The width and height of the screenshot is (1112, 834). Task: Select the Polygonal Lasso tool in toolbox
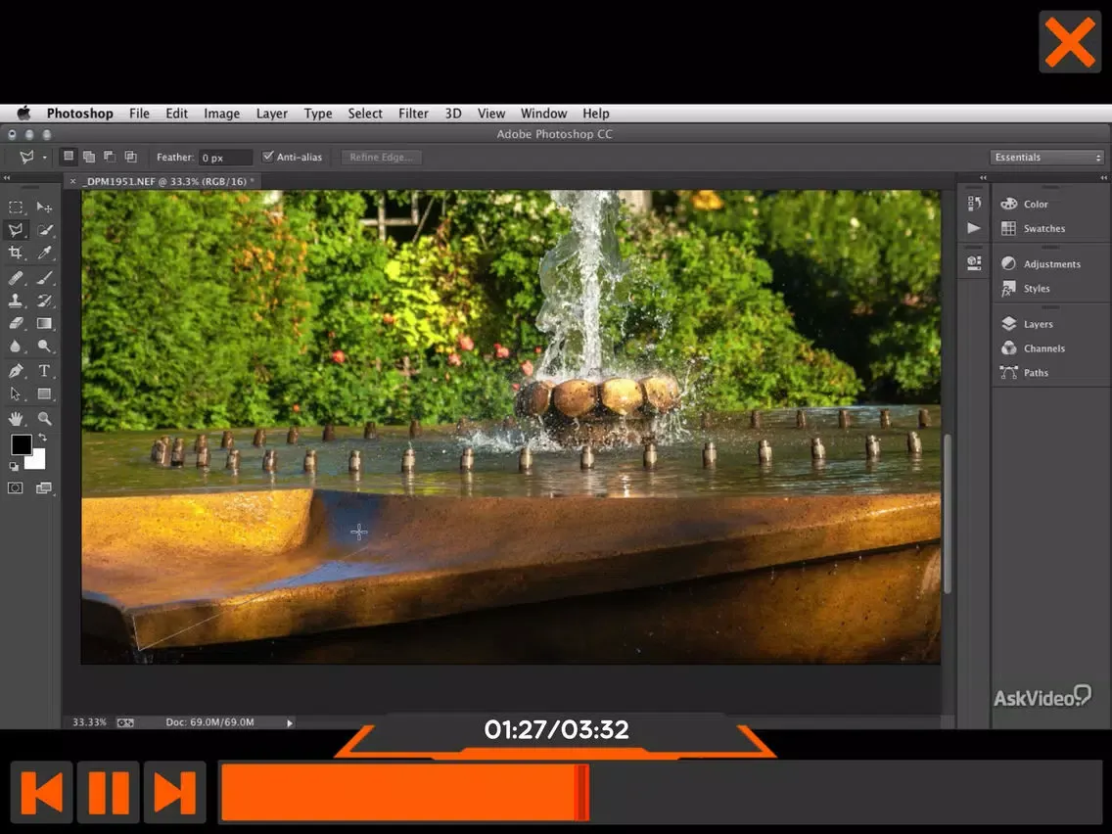[x=16, y=230]
